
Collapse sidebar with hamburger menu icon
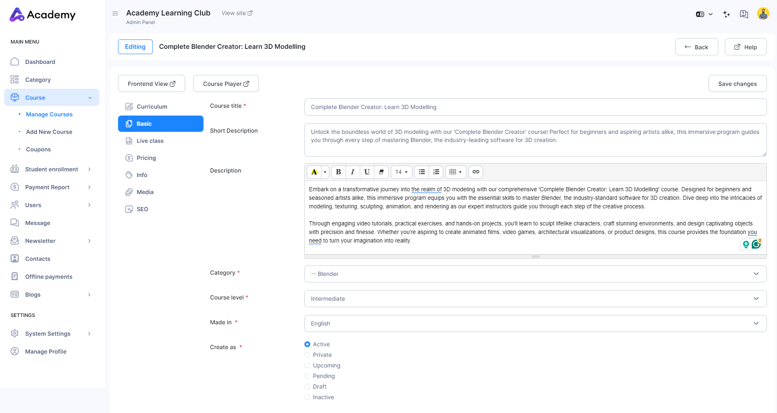(x=115, y=13)
